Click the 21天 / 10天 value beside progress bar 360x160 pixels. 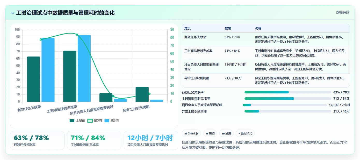click(341, 111)
